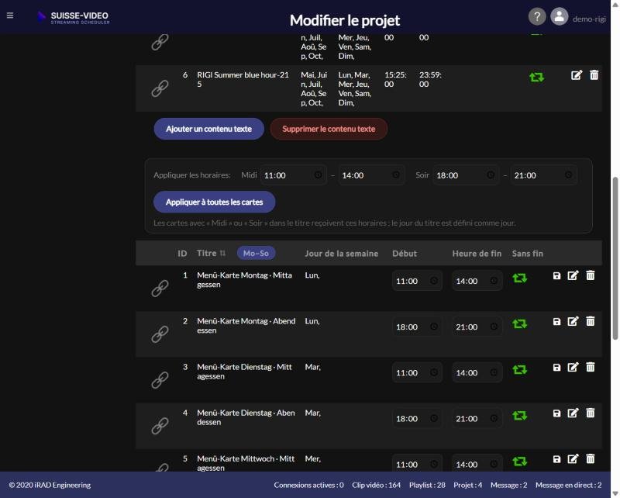Screen dimensions: 620x498
Task: Open the hamburger menu
Action: tap(10, 16)
